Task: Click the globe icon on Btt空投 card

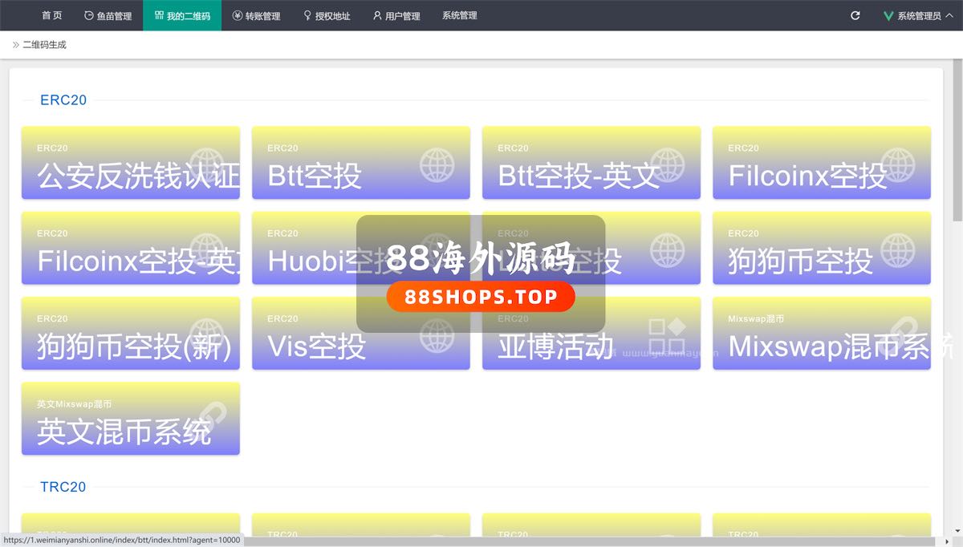Action: coord(437,164)
